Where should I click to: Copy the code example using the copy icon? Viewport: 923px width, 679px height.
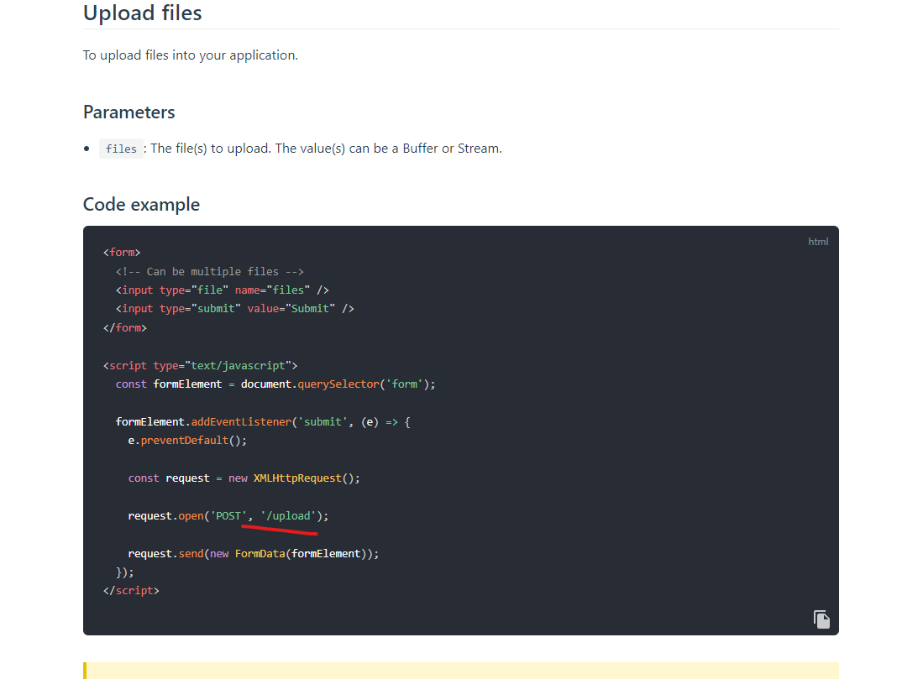click(821, 619)
